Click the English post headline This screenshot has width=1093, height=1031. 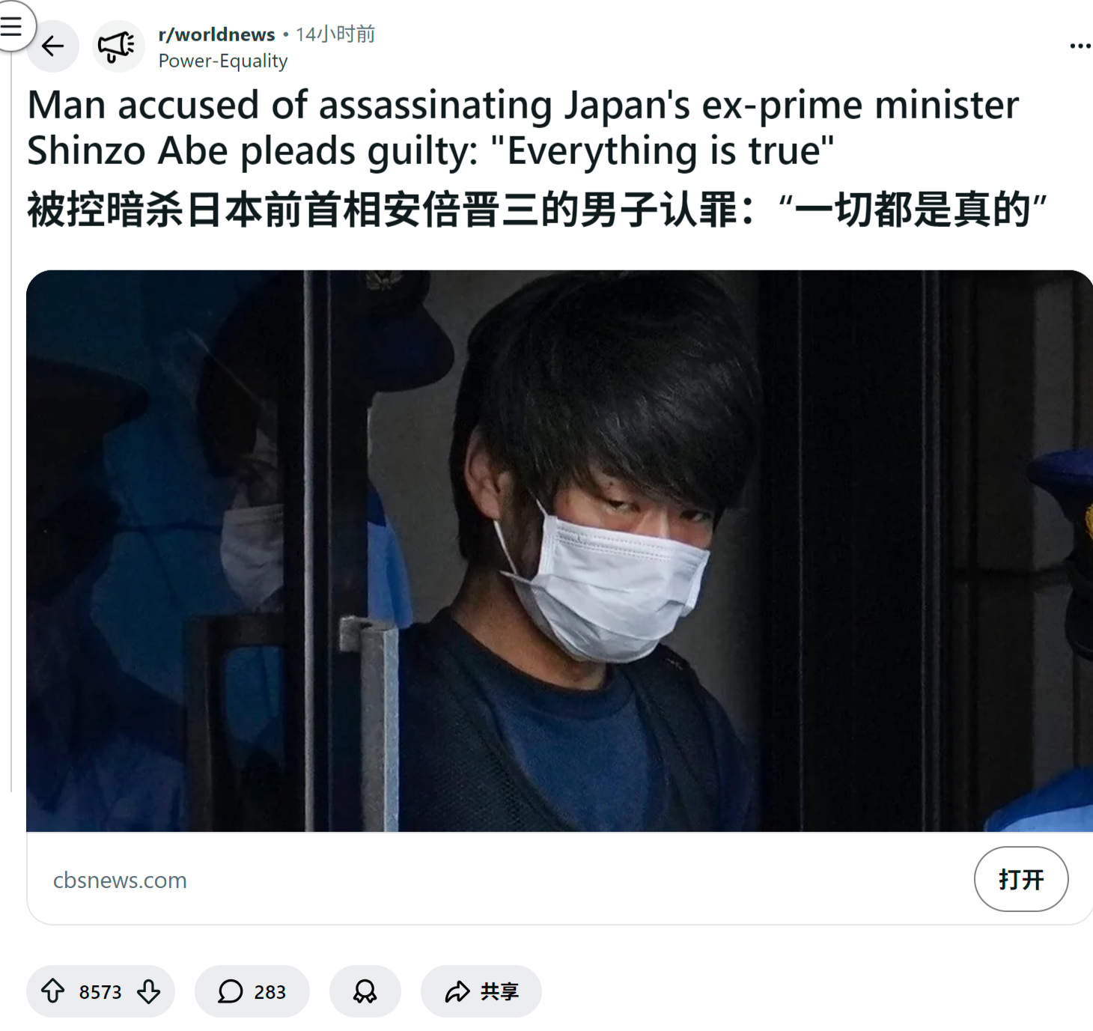(523, 127)
